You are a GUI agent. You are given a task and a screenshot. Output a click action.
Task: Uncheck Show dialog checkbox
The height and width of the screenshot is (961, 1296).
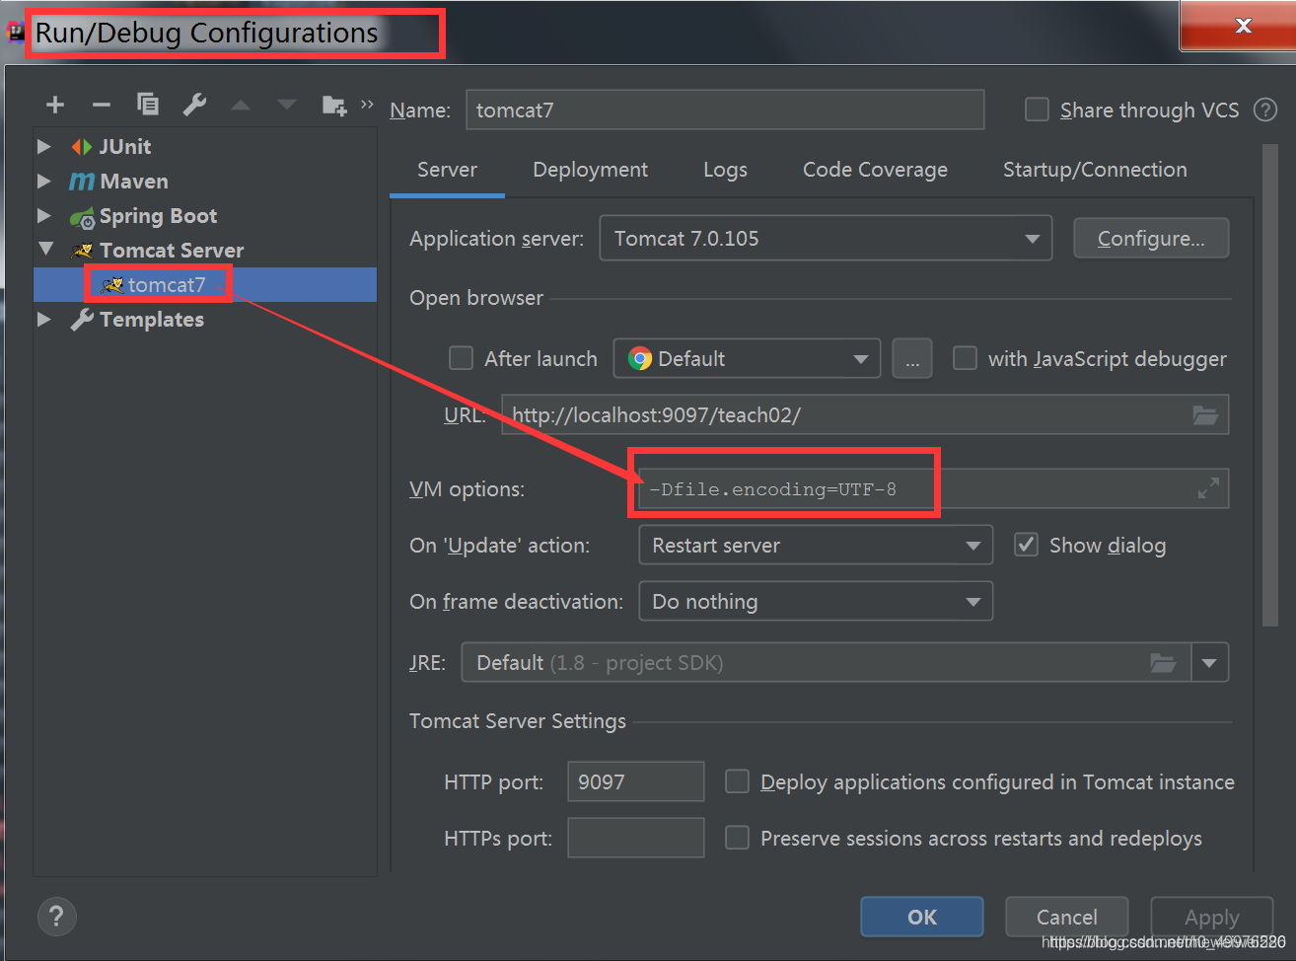tap(1026, 545)
